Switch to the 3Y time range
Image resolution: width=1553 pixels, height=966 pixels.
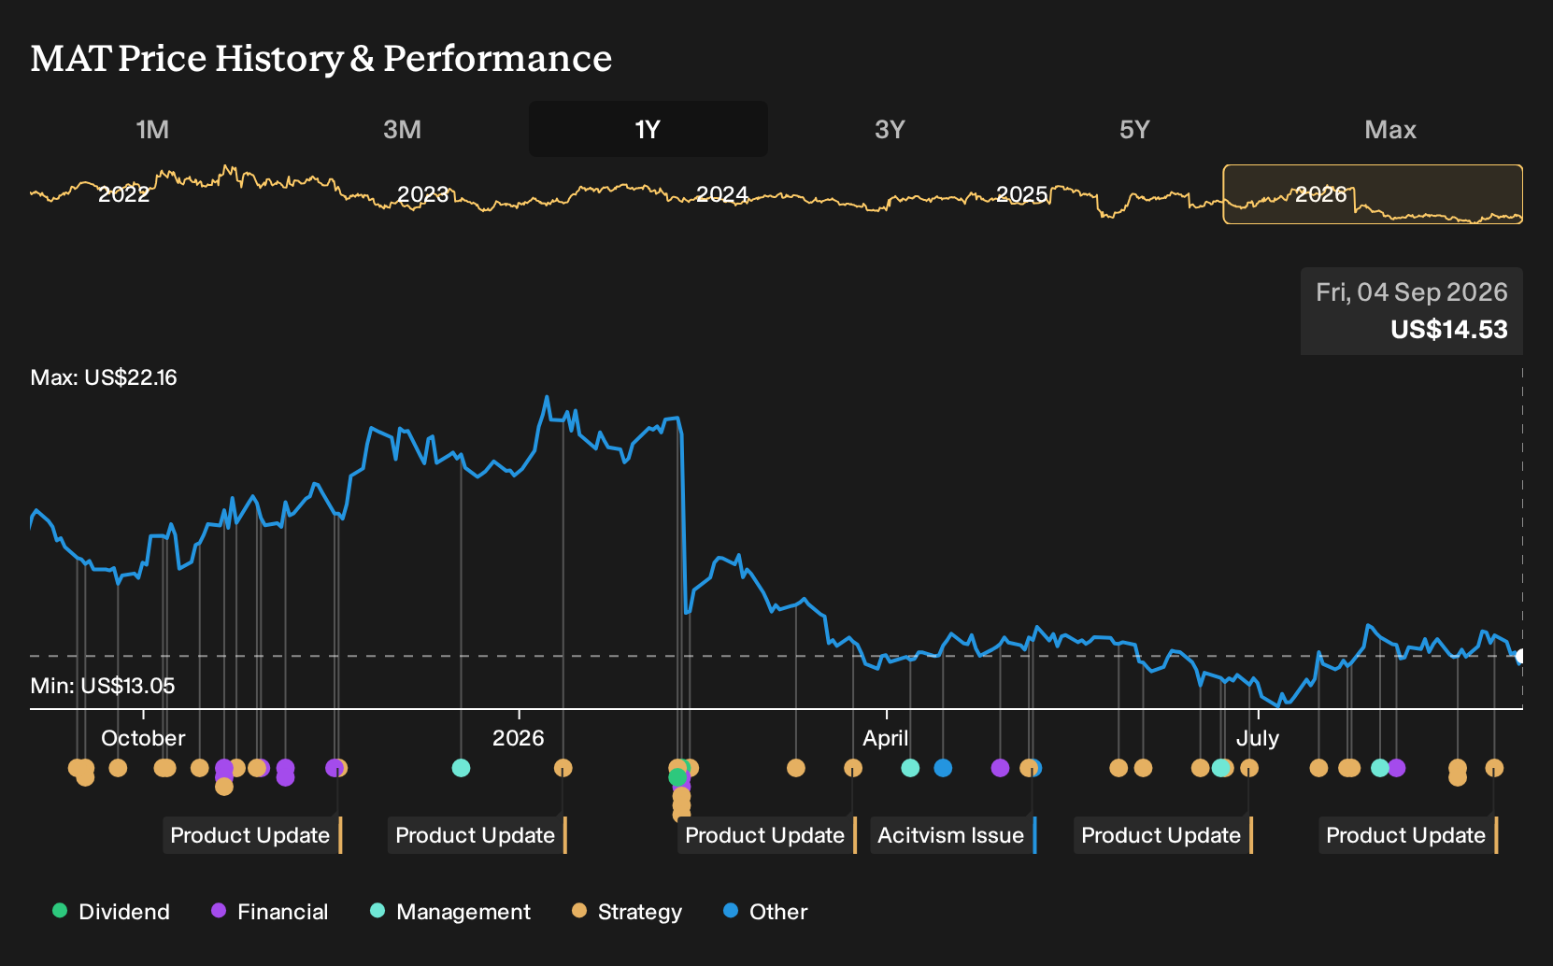coord(890,129)
